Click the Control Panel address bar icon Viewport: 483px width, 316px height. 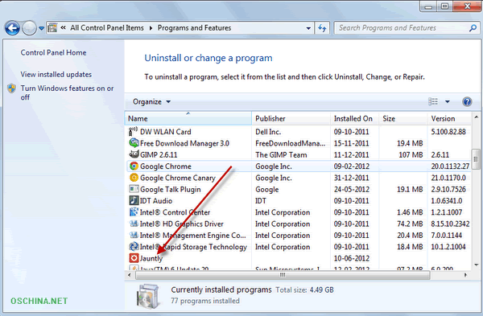coord(52,27)
